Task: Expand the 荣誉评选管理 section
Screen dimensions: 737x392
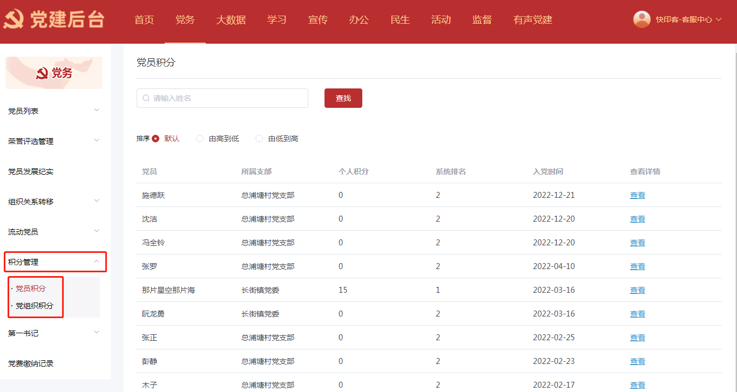Action: click(x=54, y=141)
